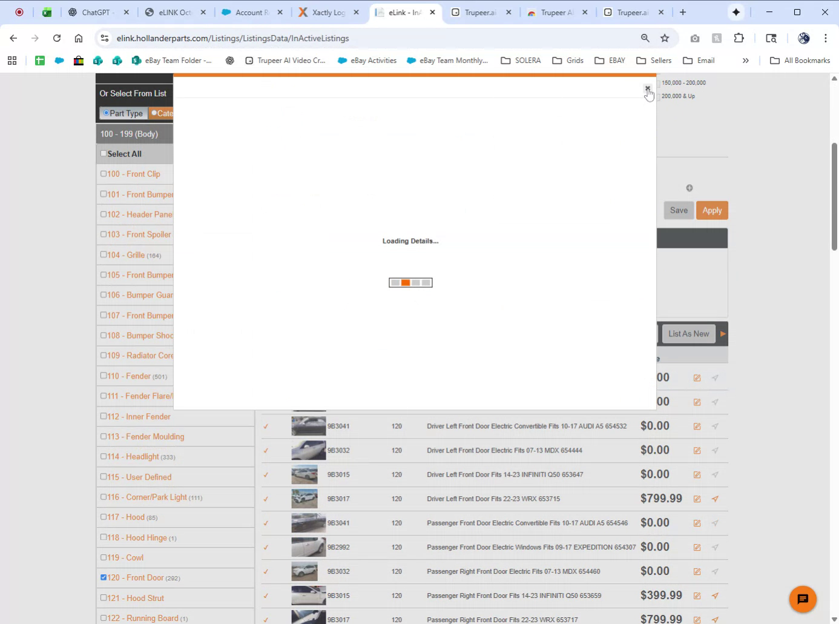Close the Loading Details popup
This screenshot has width=839, height=624.
(x=647, y=88)
